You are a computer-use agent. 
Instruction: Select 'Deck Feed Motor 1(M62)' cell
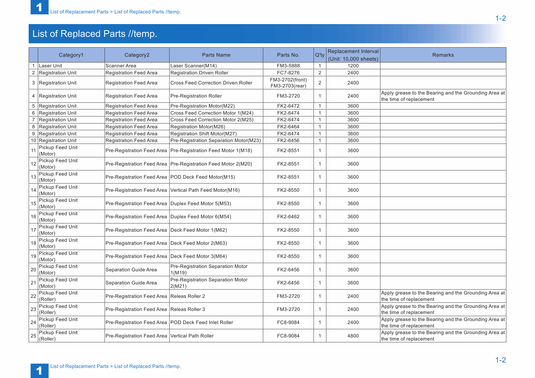point(216,230)
